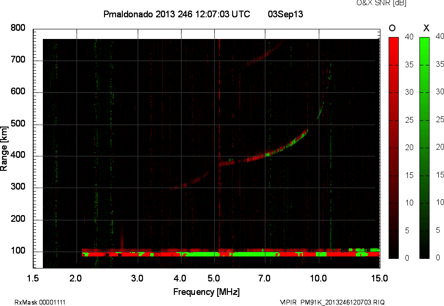Click the 10 dB label on O colorbar
The height and width of the screenshot is (306, 444).
click(409, 203)
